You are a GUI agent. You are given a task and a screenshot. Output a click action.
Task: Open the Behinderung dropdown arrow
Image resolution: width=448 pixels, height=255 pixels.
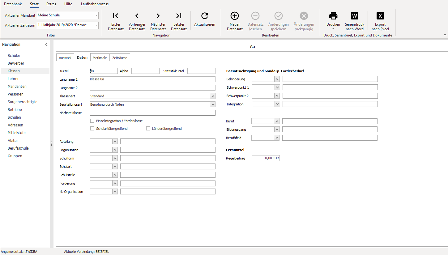pos(277,79)
